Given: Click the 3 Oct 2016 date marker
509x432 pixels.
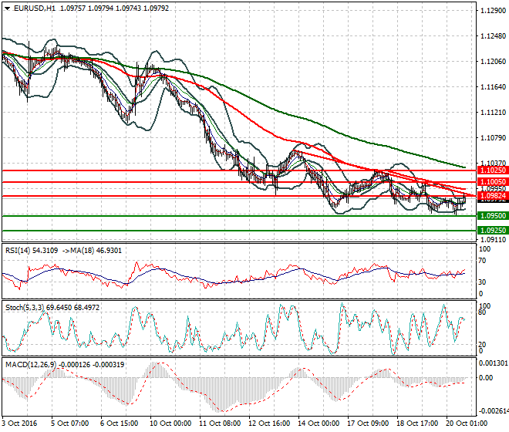Looking at the screenshot, I should point(19,424).
